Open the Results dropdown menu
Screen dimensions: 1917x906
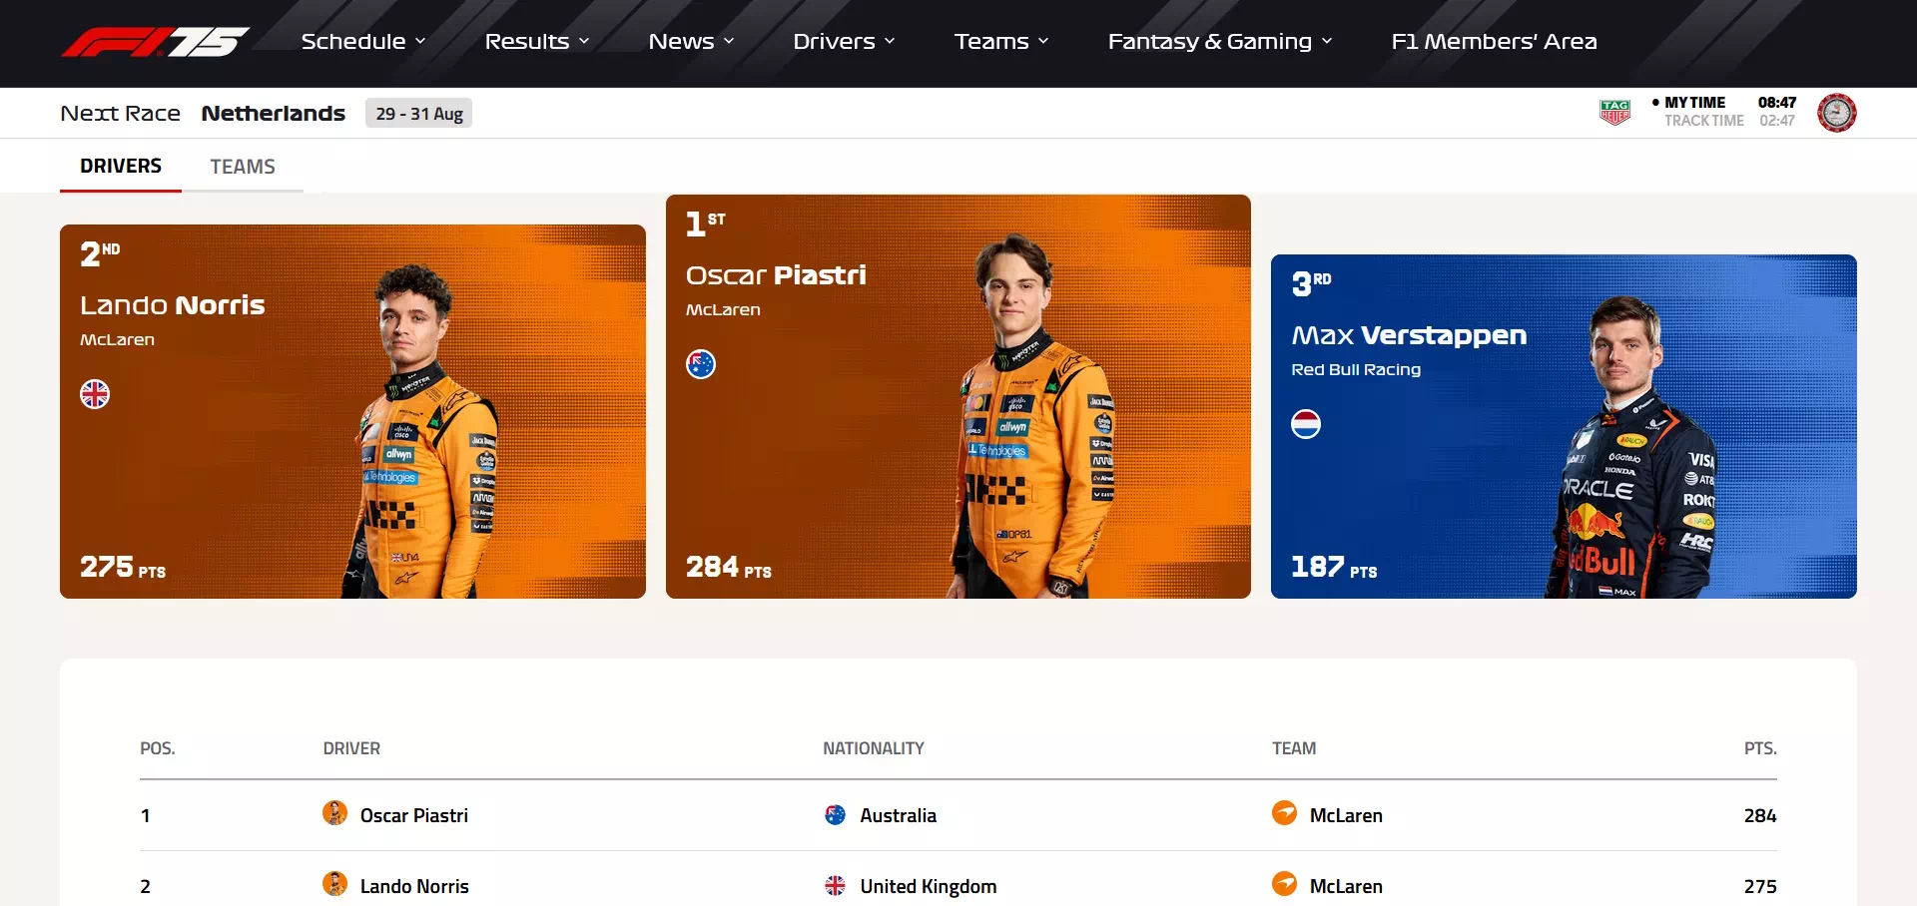click(537, 42)
